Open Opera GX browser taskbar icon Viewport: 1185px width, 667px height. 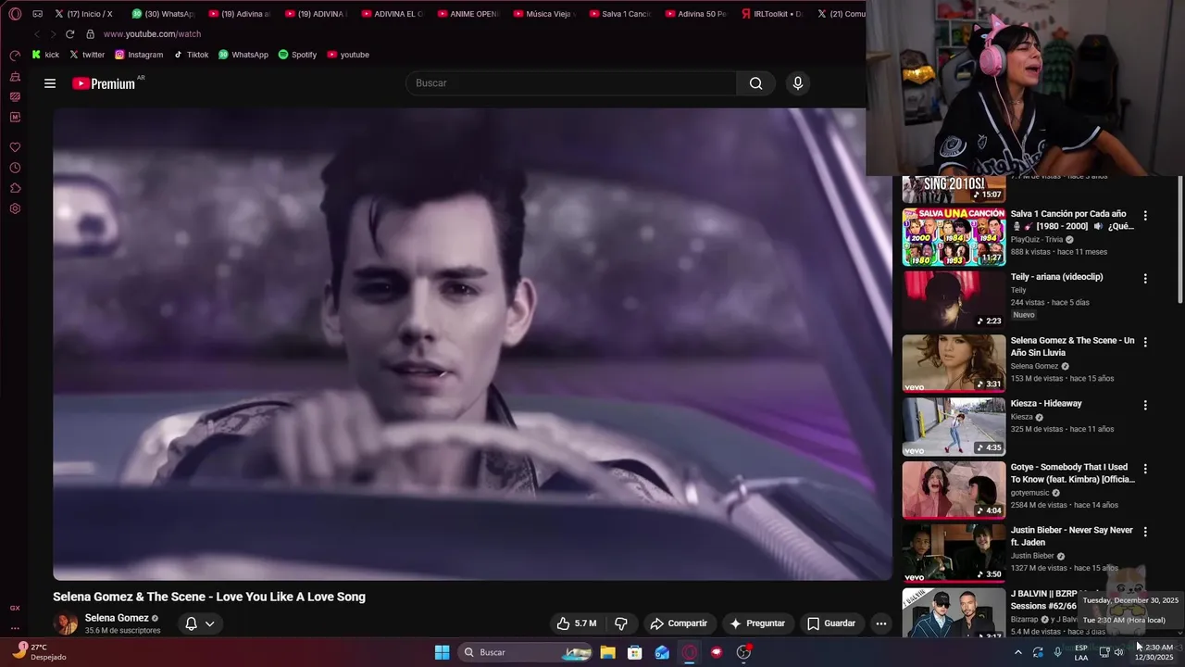pos(689,652)
